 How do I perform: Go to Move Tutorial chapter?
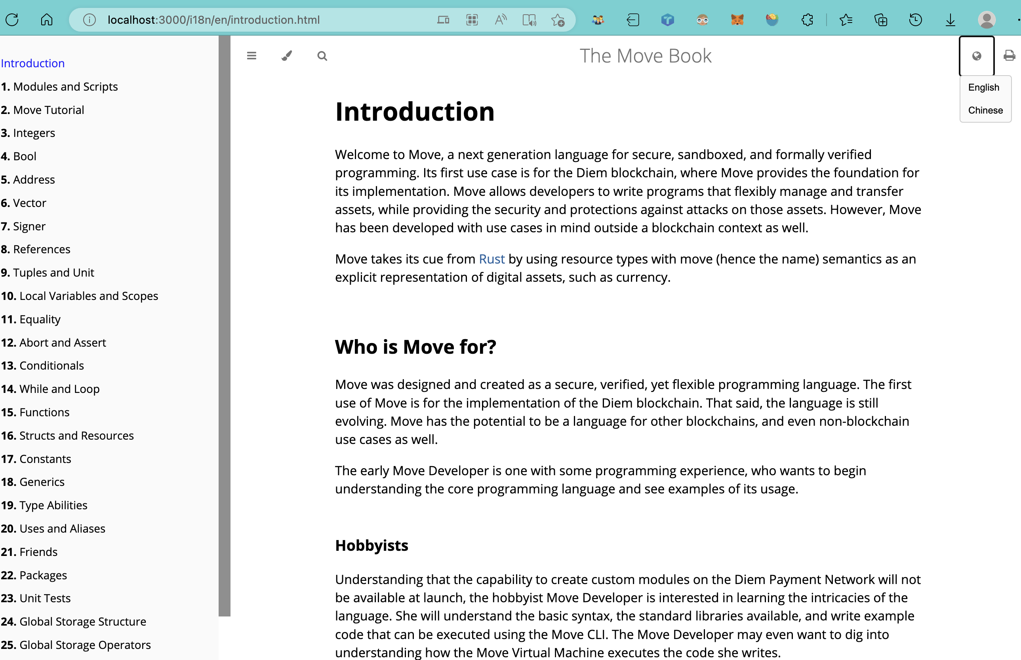(x=48, y=110)
